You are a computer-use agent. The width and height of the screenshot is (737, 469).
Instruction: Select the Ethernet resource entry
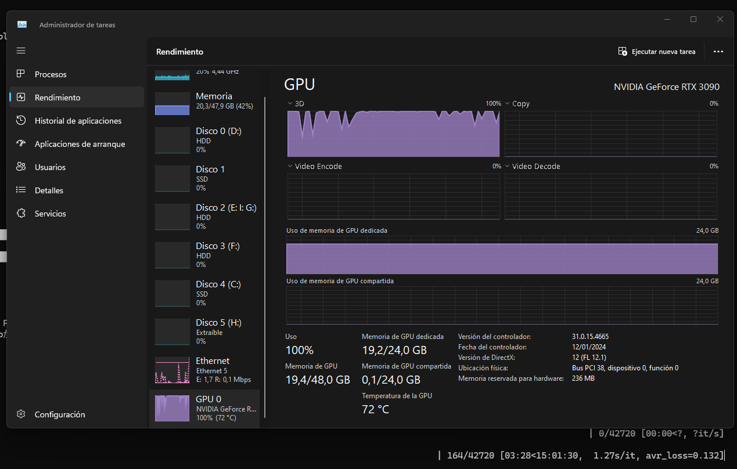coord(204,370)
